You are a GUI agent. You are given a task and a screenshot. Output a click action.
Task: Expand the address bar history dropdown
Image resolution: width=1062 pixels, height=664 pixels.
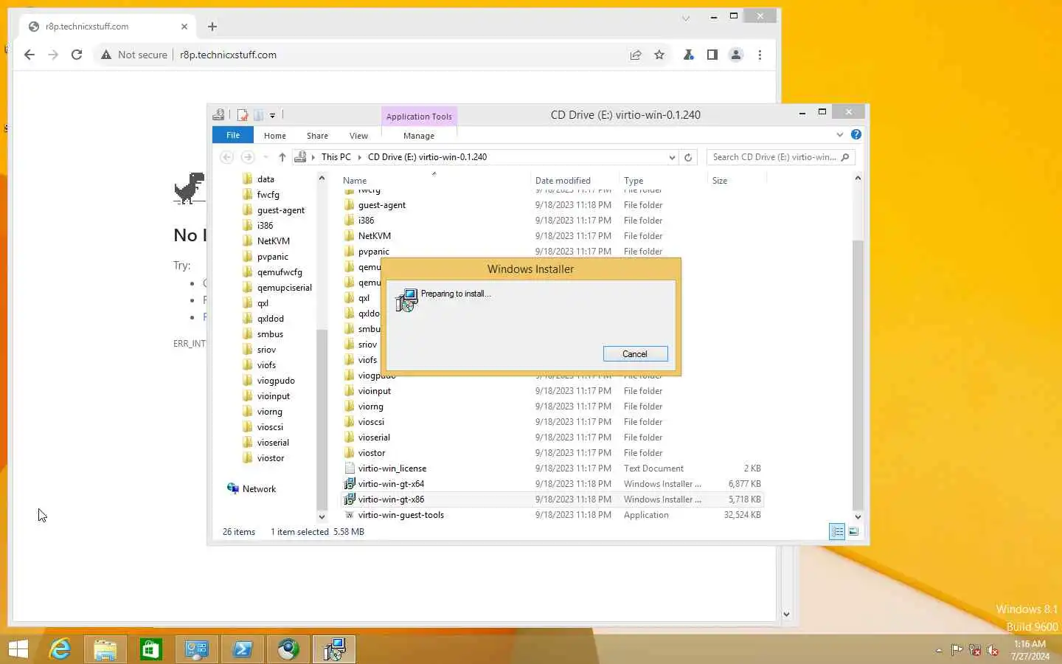point(672,157)
